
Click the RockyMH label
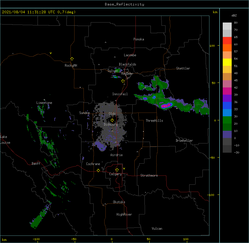coord(71,66)
